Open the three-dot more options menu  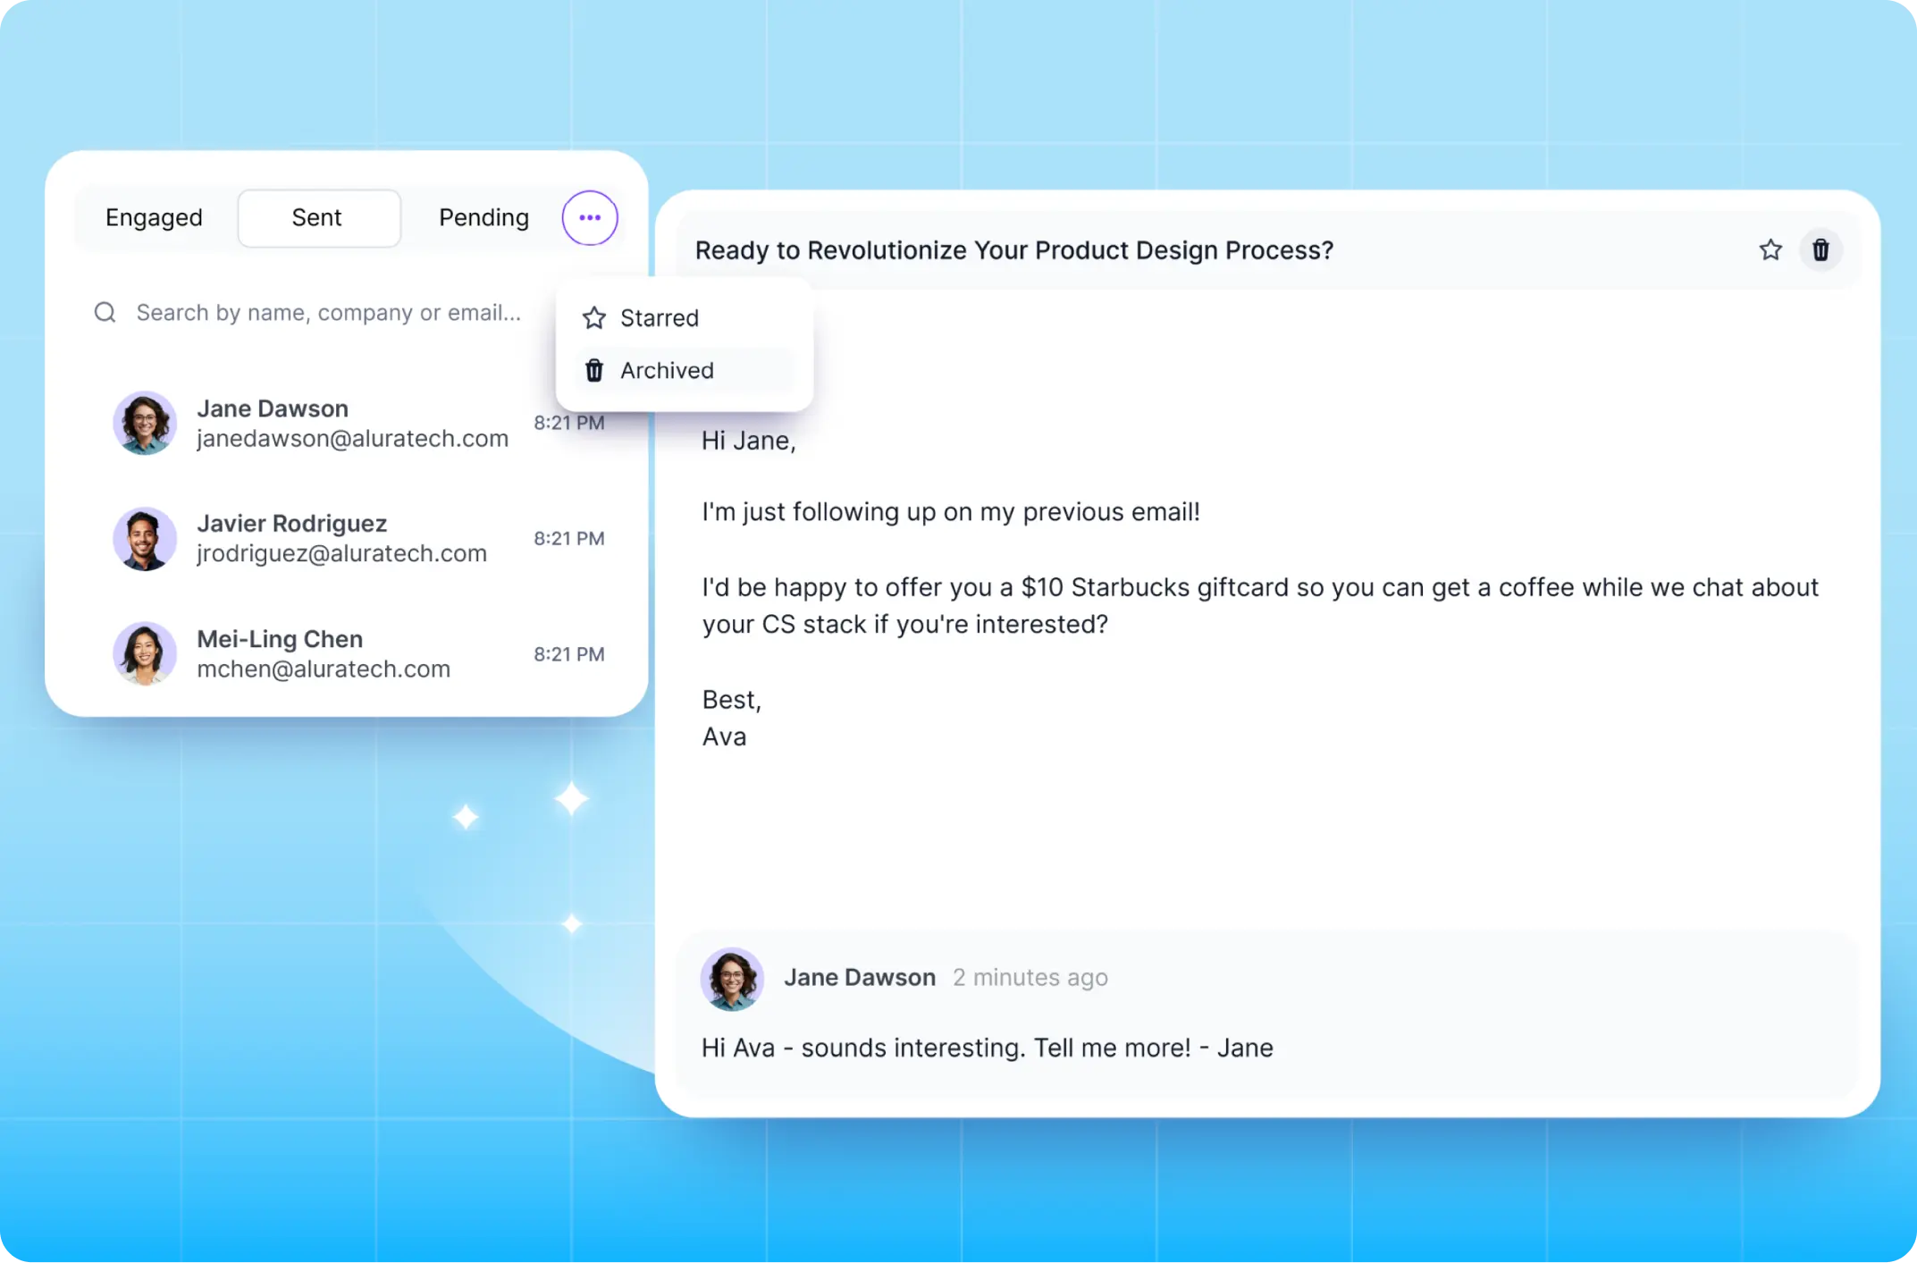point(590,217)
